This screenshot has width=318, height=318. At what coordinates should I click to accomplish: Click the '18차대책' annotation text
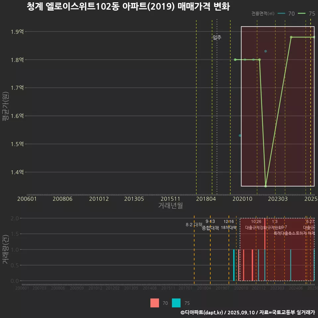pos(229,228)
